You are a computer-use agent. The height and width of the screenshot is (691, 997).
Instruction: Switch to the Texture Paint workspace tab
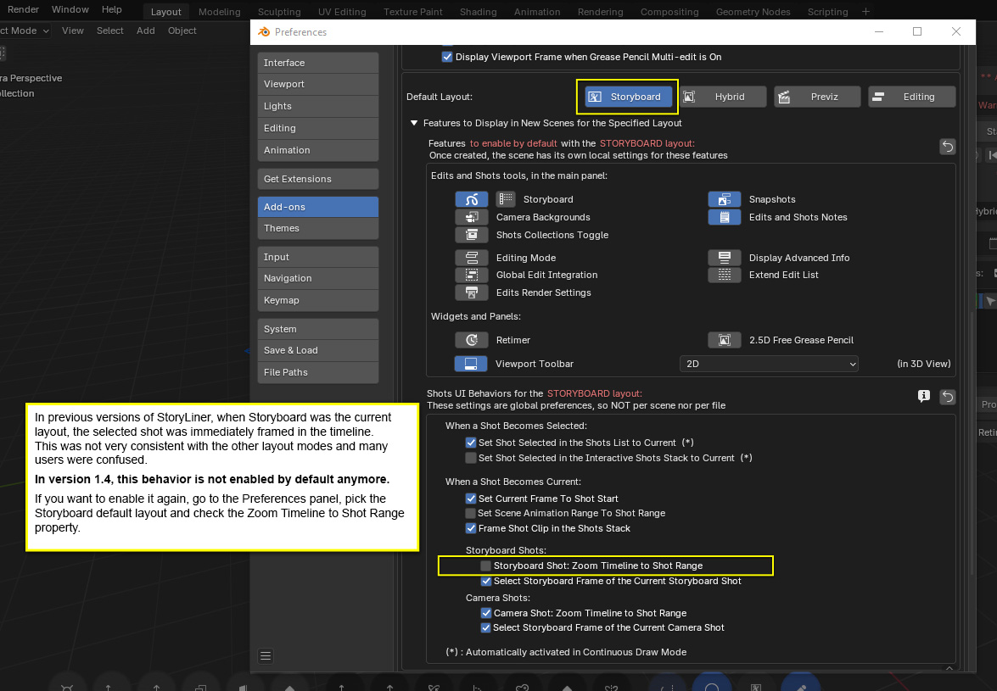click(413, 12)
